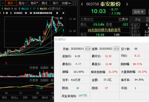The height and width of the screenshot is (102, 149).
Task: Select the RSI indicator tab
Action: pyautogui.click(x=4, y=98)
